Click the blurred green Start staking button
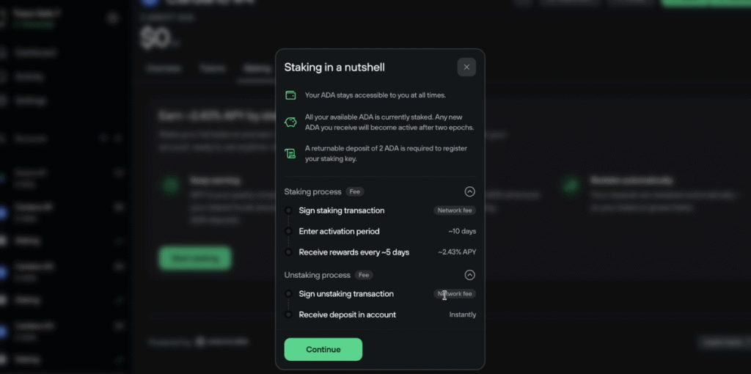Image resolution: width=751 pixels, height=374 pixels. click(x=195, y=258)
